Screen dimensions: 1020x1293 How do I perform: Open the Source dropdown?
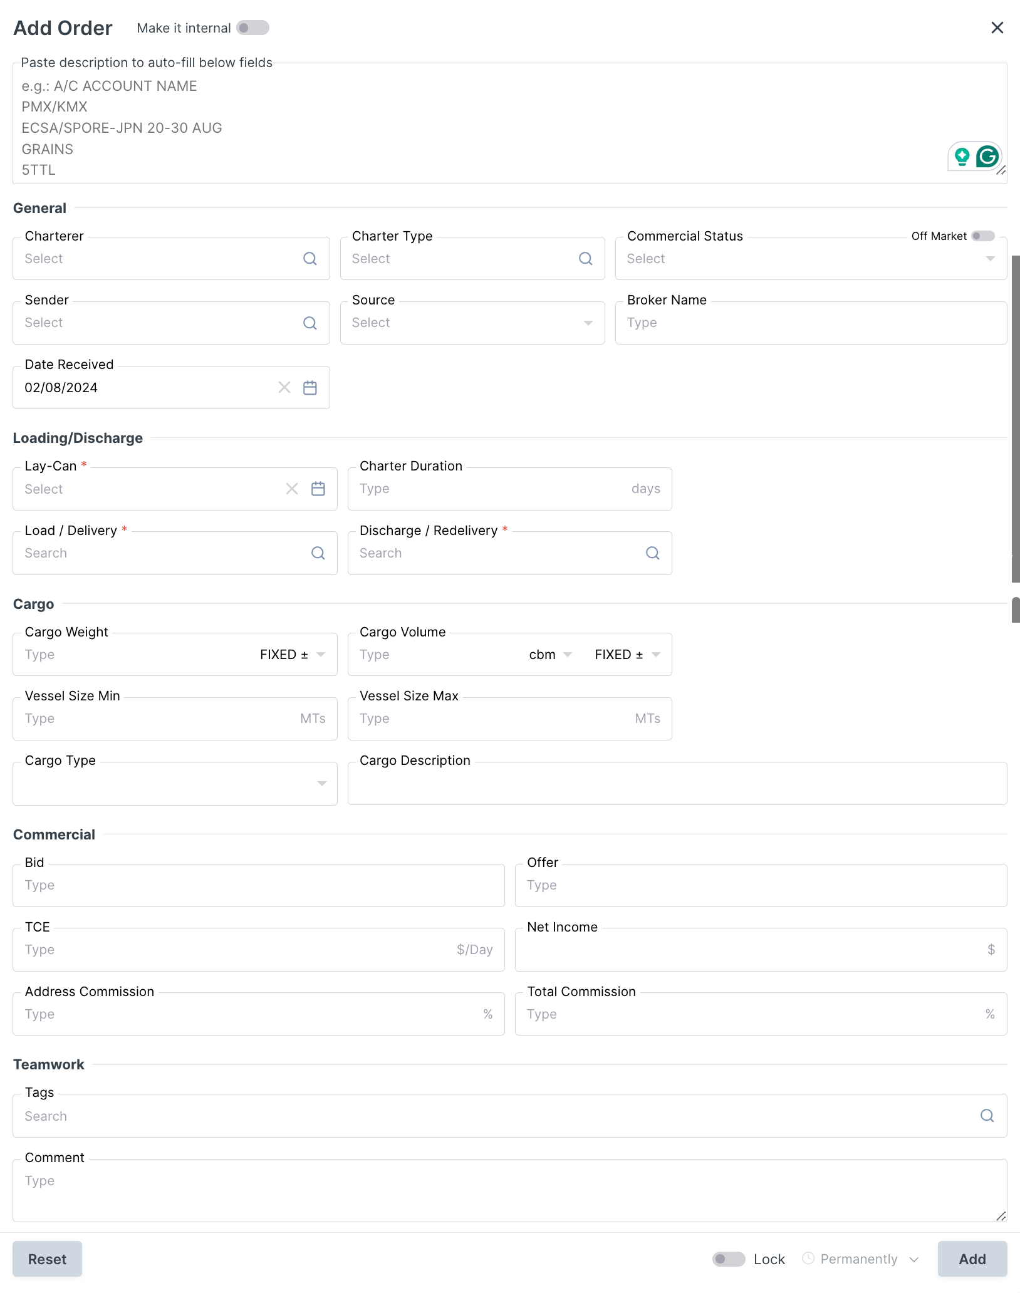[588, 323]
